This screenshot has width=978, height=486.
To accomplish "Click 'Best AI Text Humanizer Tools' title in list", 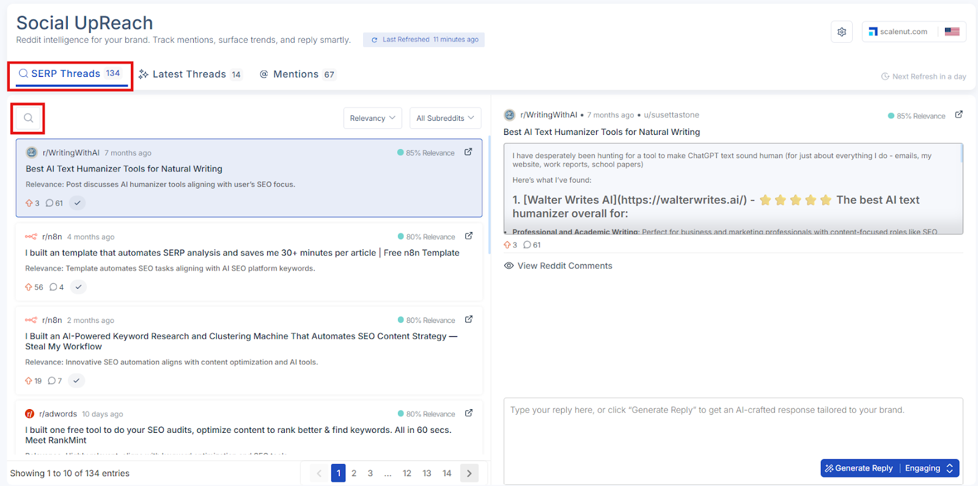I will click(124, 169).
